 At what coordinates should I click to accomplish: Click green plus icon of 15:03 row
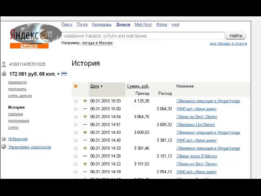[x=85, y=101]
